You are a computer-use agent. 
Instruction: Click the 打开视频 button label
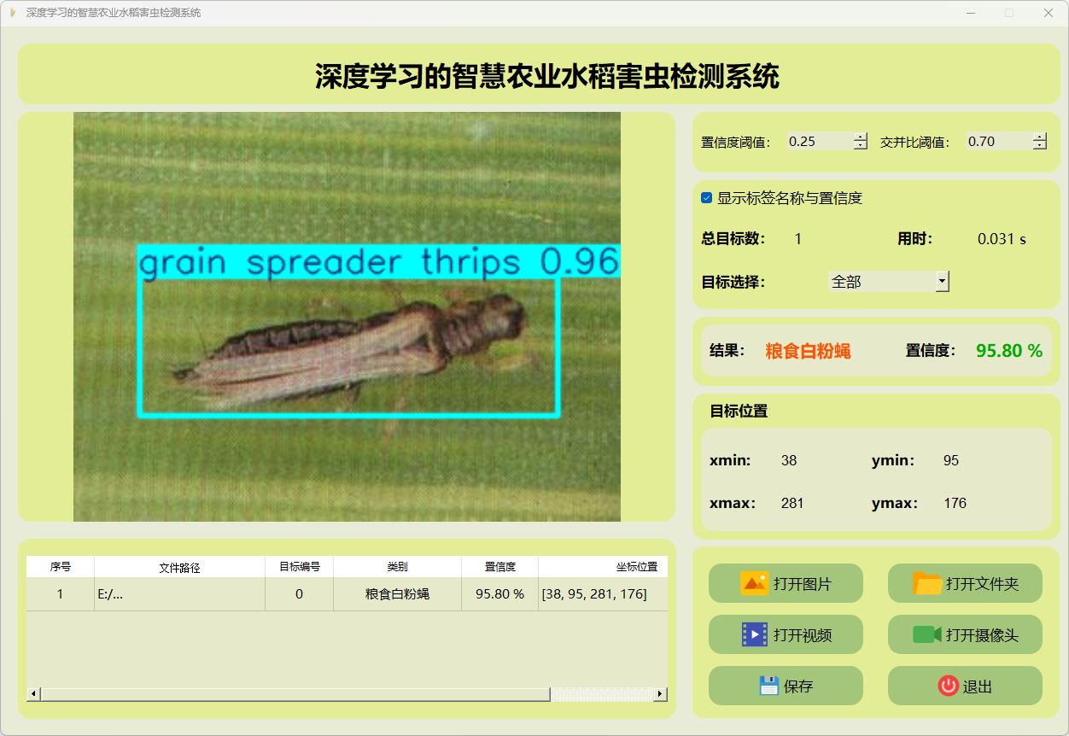click(803, 635)
